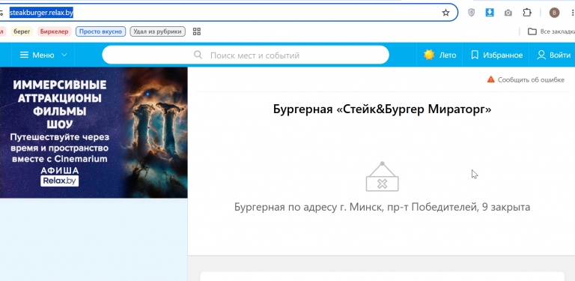This screenshot has height=281, width=575.
Task: Click the Relax.by logo on banner
Action: (x=59, y=181)
